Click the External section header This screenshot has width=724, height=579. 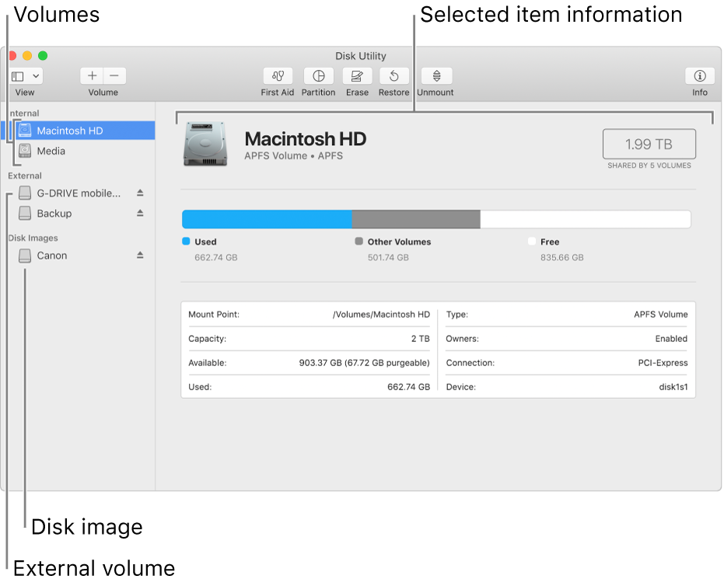pyautogui.click(x=24, y=176)
